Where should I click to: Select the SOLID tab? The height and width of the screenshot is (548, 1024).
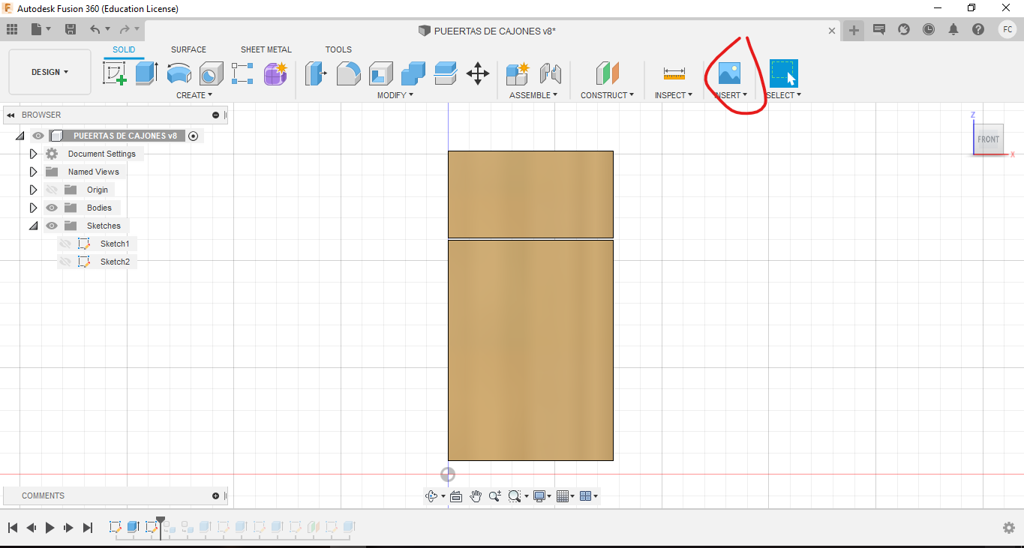(124, 49)
